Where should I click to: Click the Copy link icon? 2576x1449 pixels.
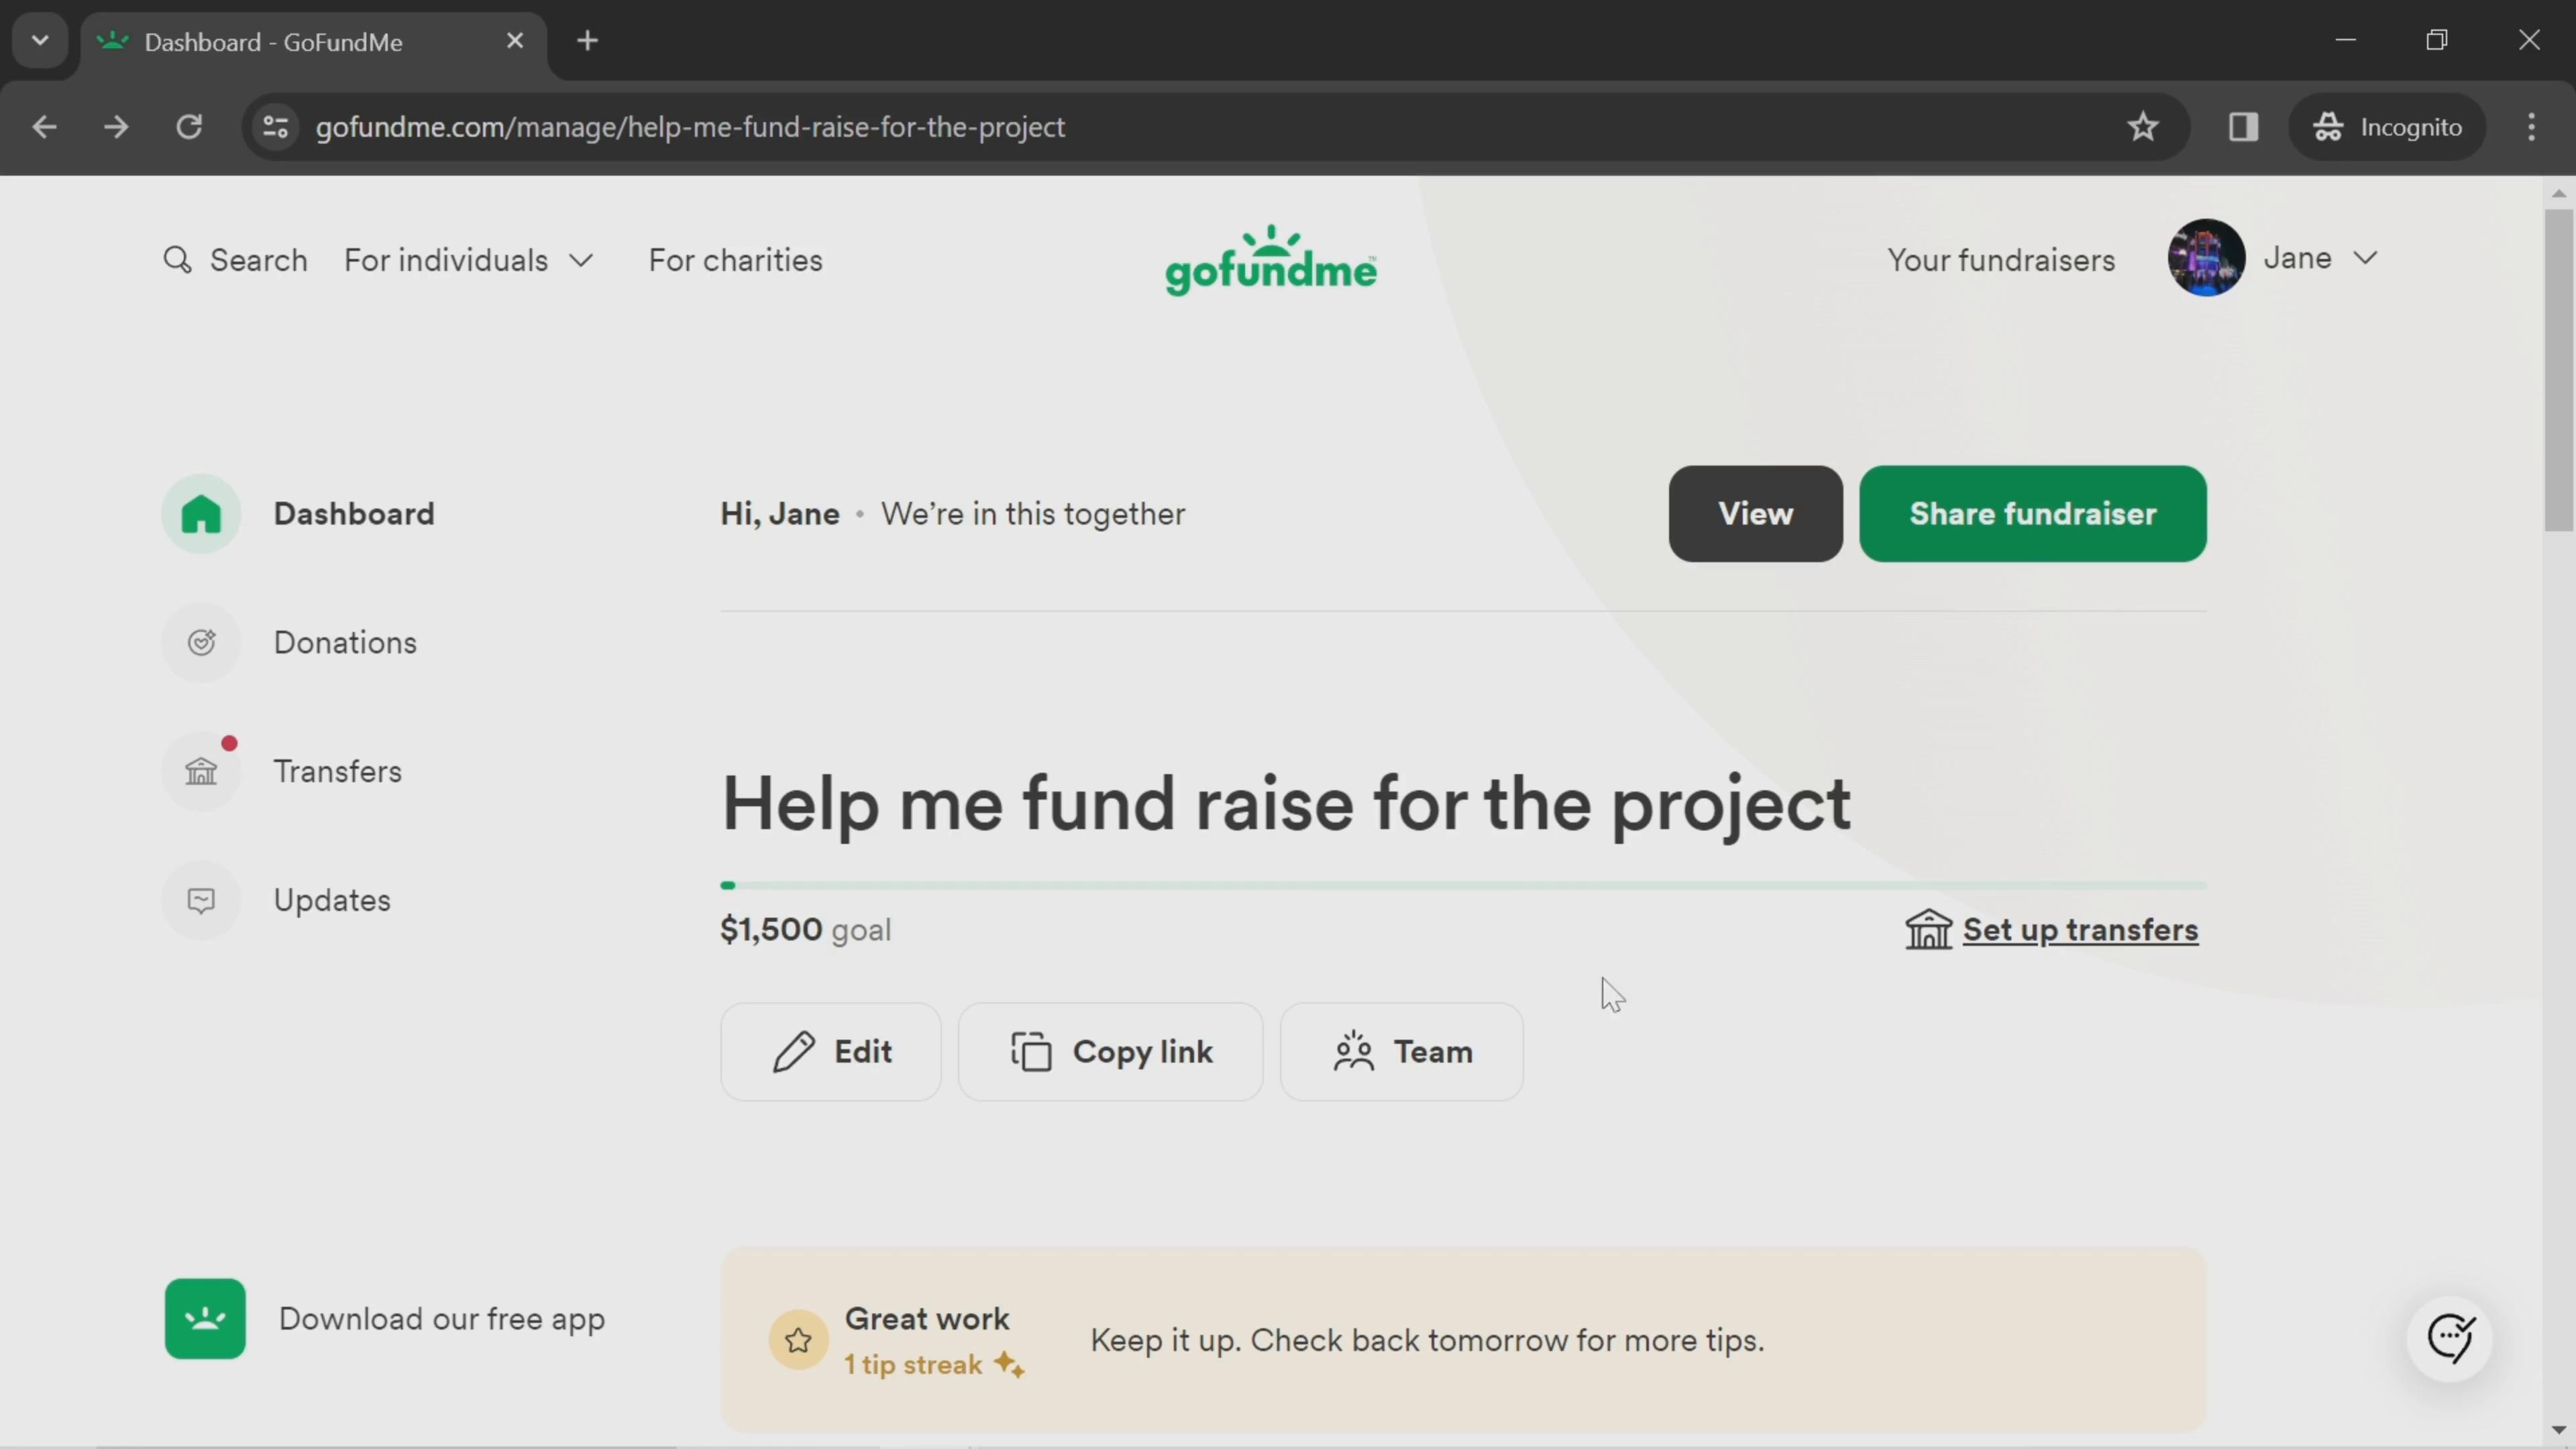click(x=1033, y=1051)
